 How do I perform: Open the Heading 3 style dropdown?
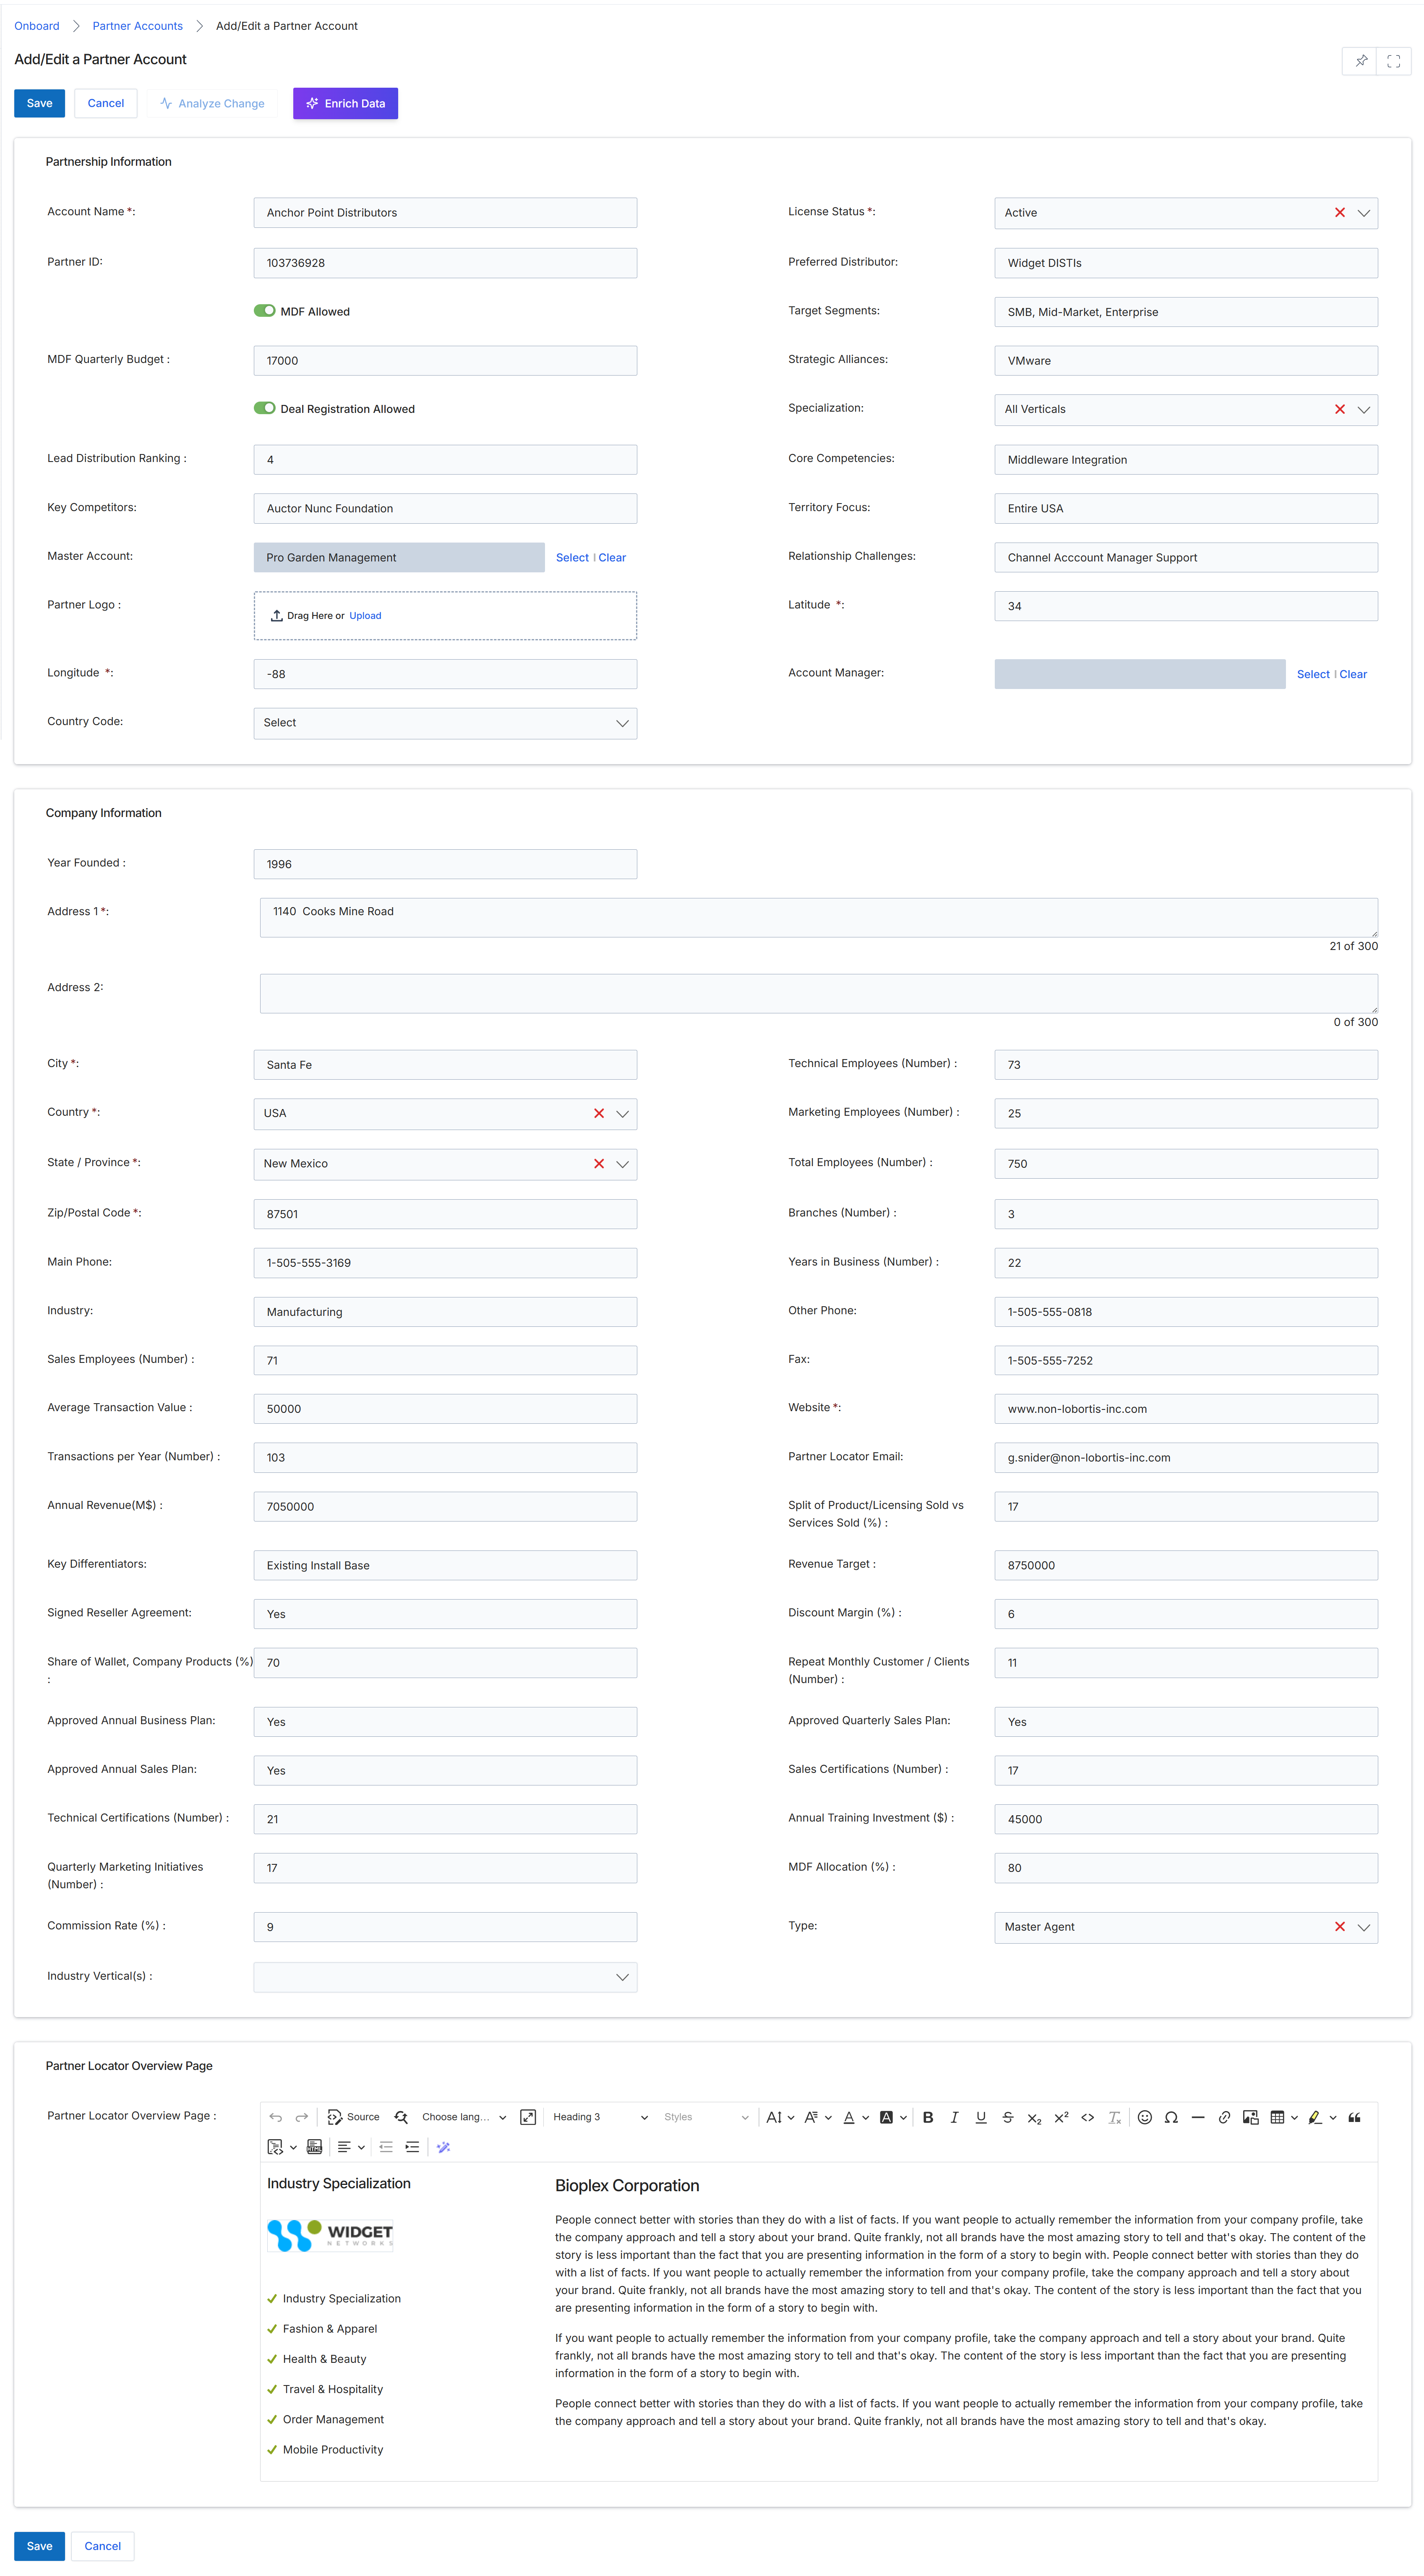600,2117
